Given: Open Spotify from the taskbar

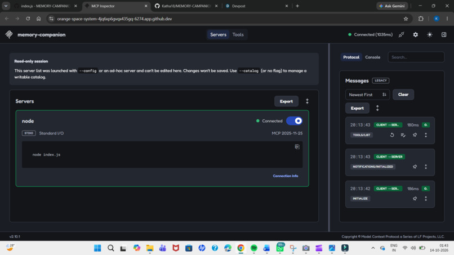Looking at the screenshot, I should coord(253,248).
